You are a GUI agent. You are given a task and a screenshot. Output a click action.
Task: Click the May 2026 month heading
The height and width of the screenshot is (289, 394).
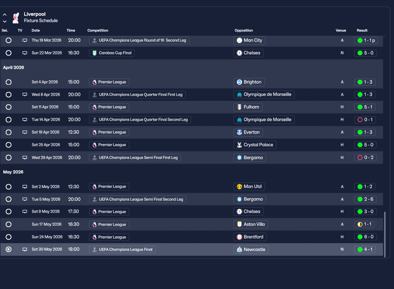click(x=13, y=172)
